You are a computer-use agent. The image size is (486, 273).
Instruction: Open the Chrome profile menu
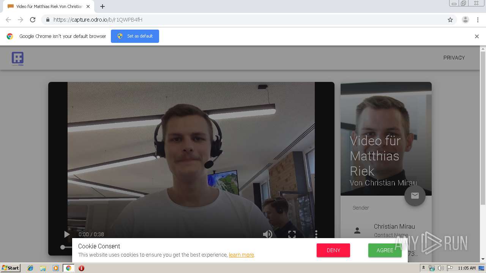[465, 20]
